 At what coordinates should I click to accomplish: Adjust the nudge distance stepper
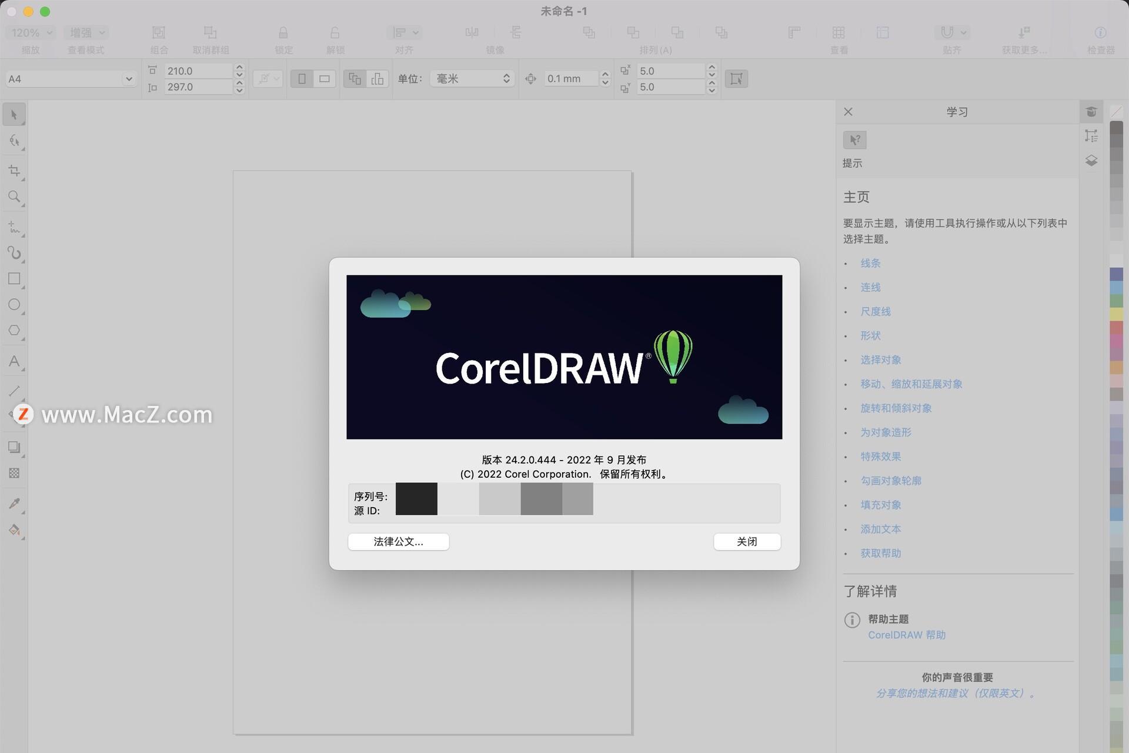point(605,79)
